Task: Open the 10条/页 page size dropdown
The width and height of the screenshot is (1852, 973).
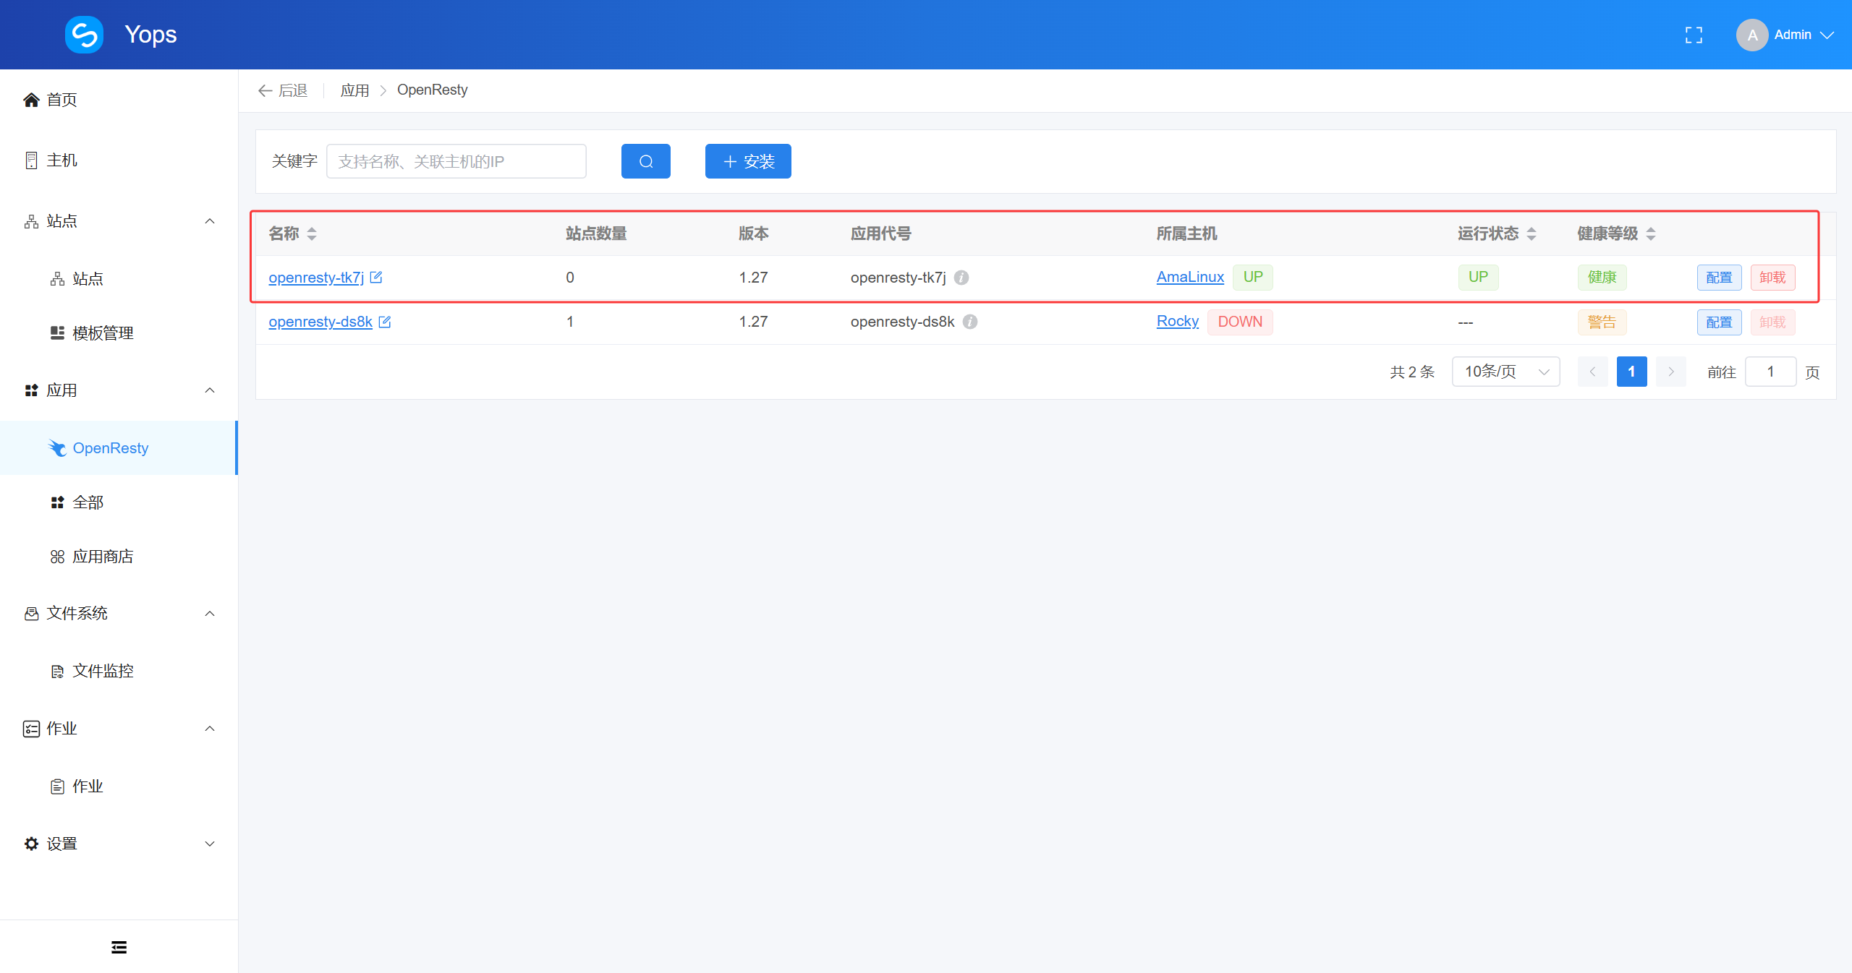Action: click(x=1505, y=372)
